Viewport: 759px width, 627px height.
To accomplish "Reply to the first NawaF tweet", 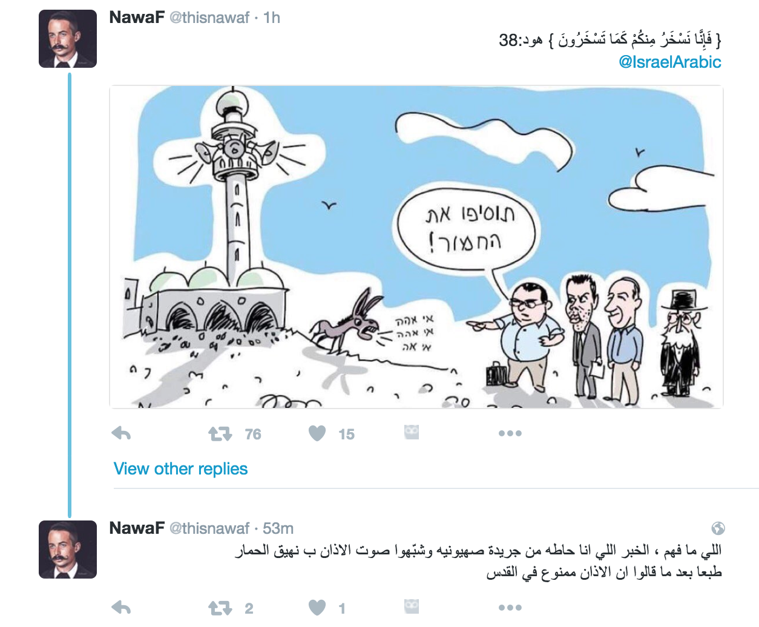I will point(122,433).
